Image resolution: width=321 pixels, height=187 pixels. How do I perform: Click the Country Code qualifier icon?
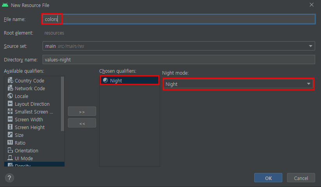10,80
